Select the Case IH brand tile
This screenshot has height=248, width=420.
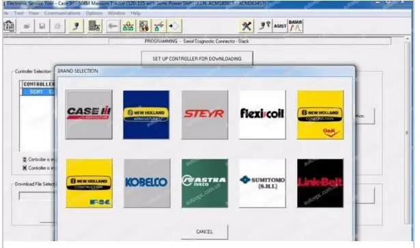click(x=89, y=114)
